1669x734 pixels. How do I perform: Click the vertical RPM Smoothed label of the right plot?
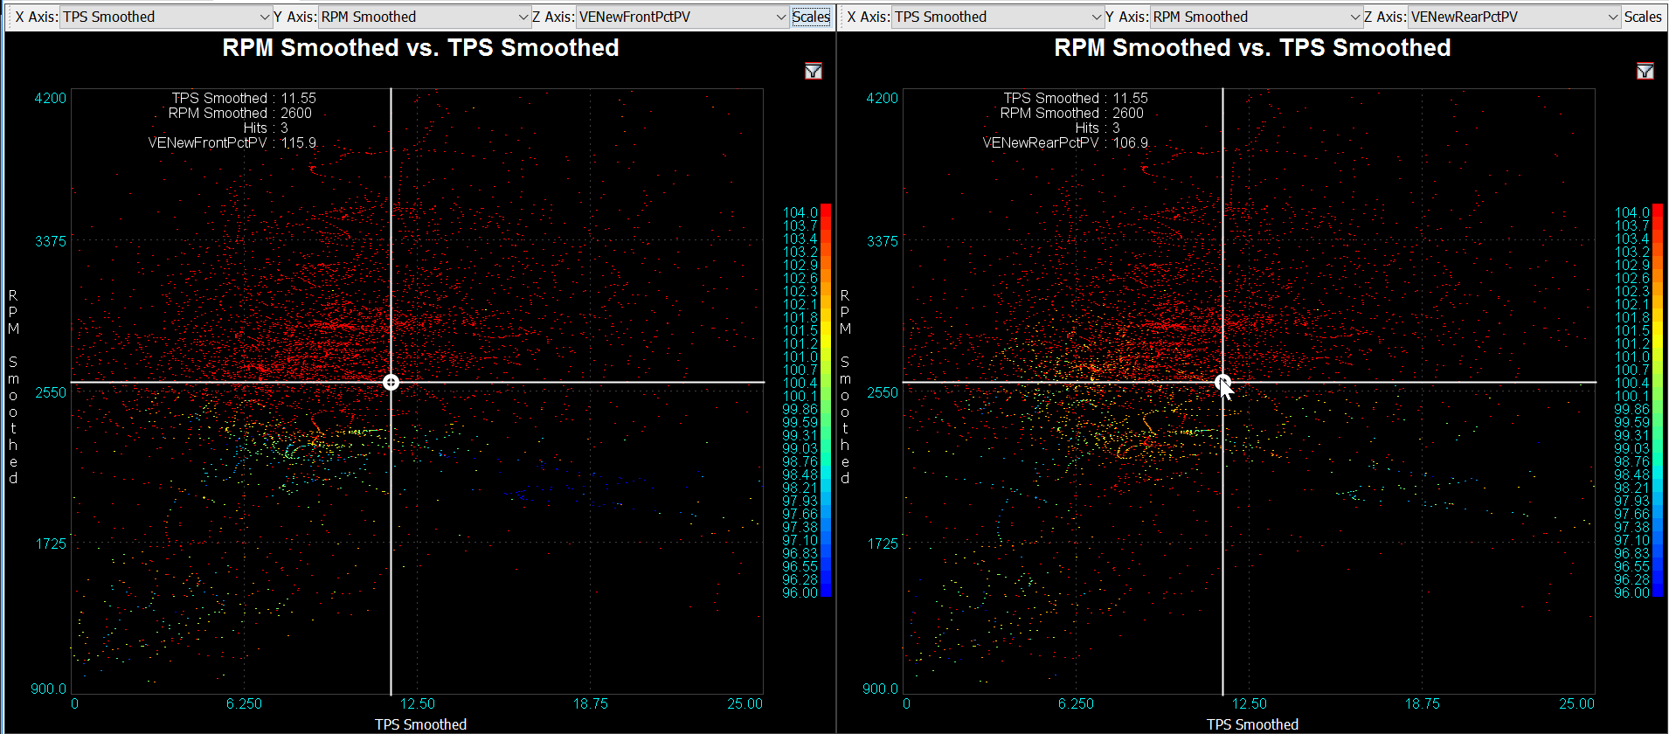[845, 386]
